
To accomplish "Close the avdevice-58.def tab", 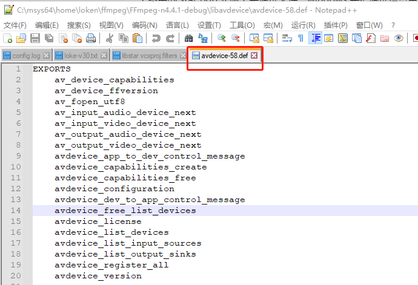I will point(254,56).
